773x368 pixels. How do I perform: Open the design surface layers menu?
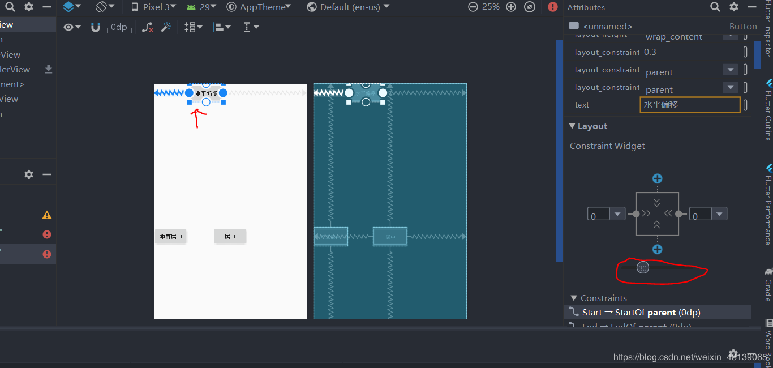pyautogui.click(x=71, y=7)
